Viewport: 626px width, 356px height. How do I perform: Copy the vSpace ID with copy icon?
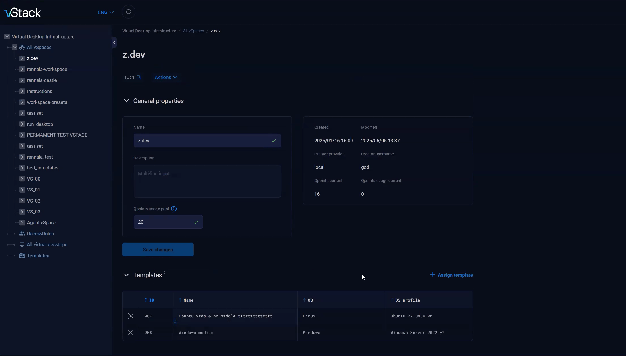point(139,77)
